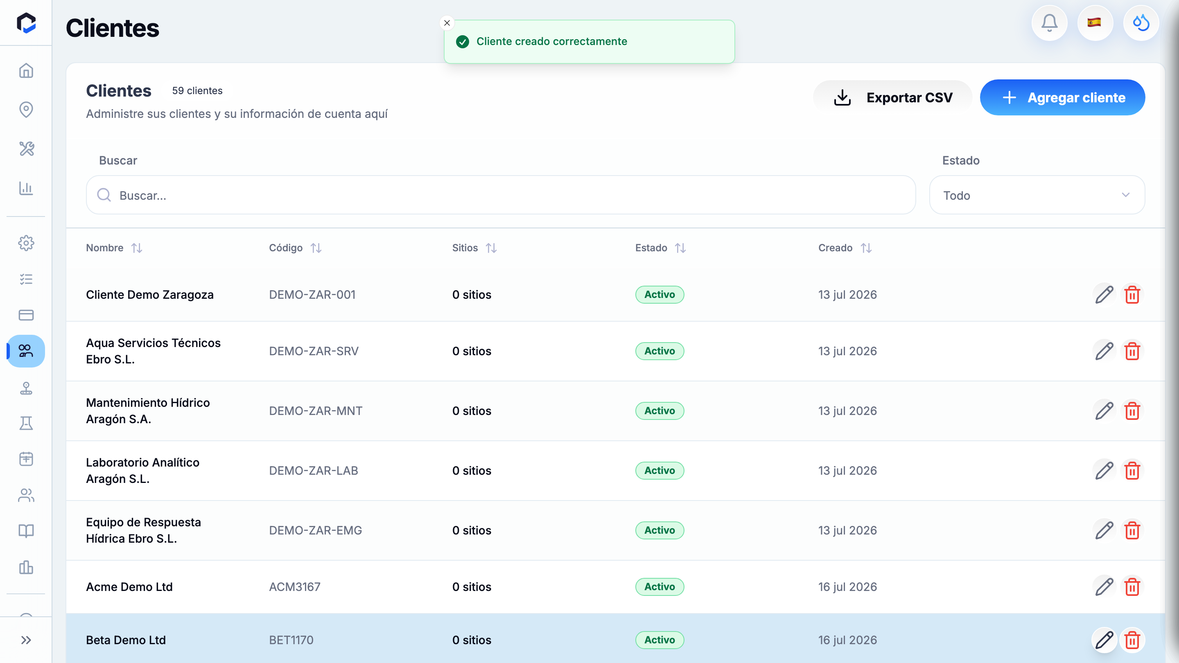This screenshot has width=1179, height=663.
Task: Delete Laboratorio Analítico Aragón row
Action: (1132, 470)
